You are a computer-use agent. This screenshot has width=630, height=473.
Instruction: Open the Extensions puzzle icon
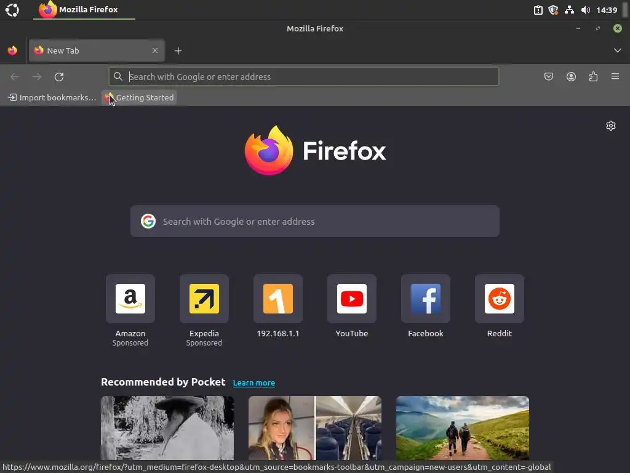pyautogui.click(x=593, y=76)
